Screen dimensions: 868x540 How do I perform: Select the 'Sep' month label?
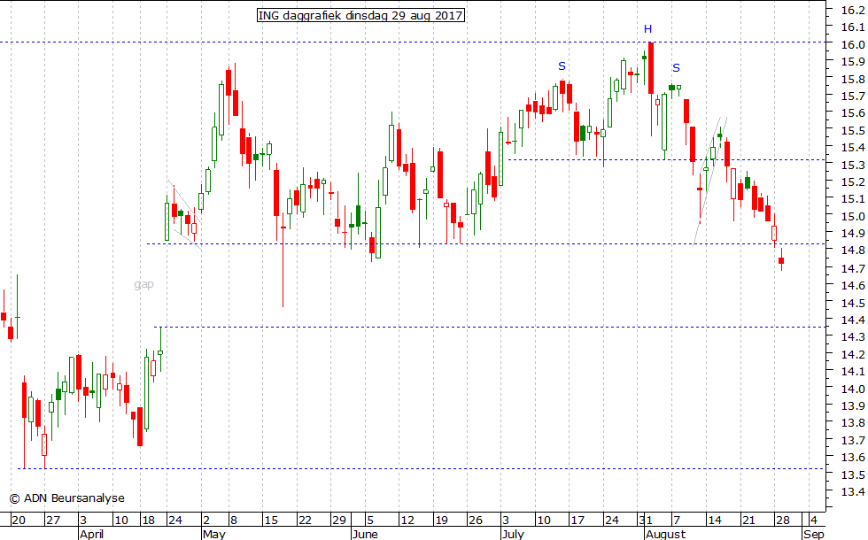pos(814,534)
